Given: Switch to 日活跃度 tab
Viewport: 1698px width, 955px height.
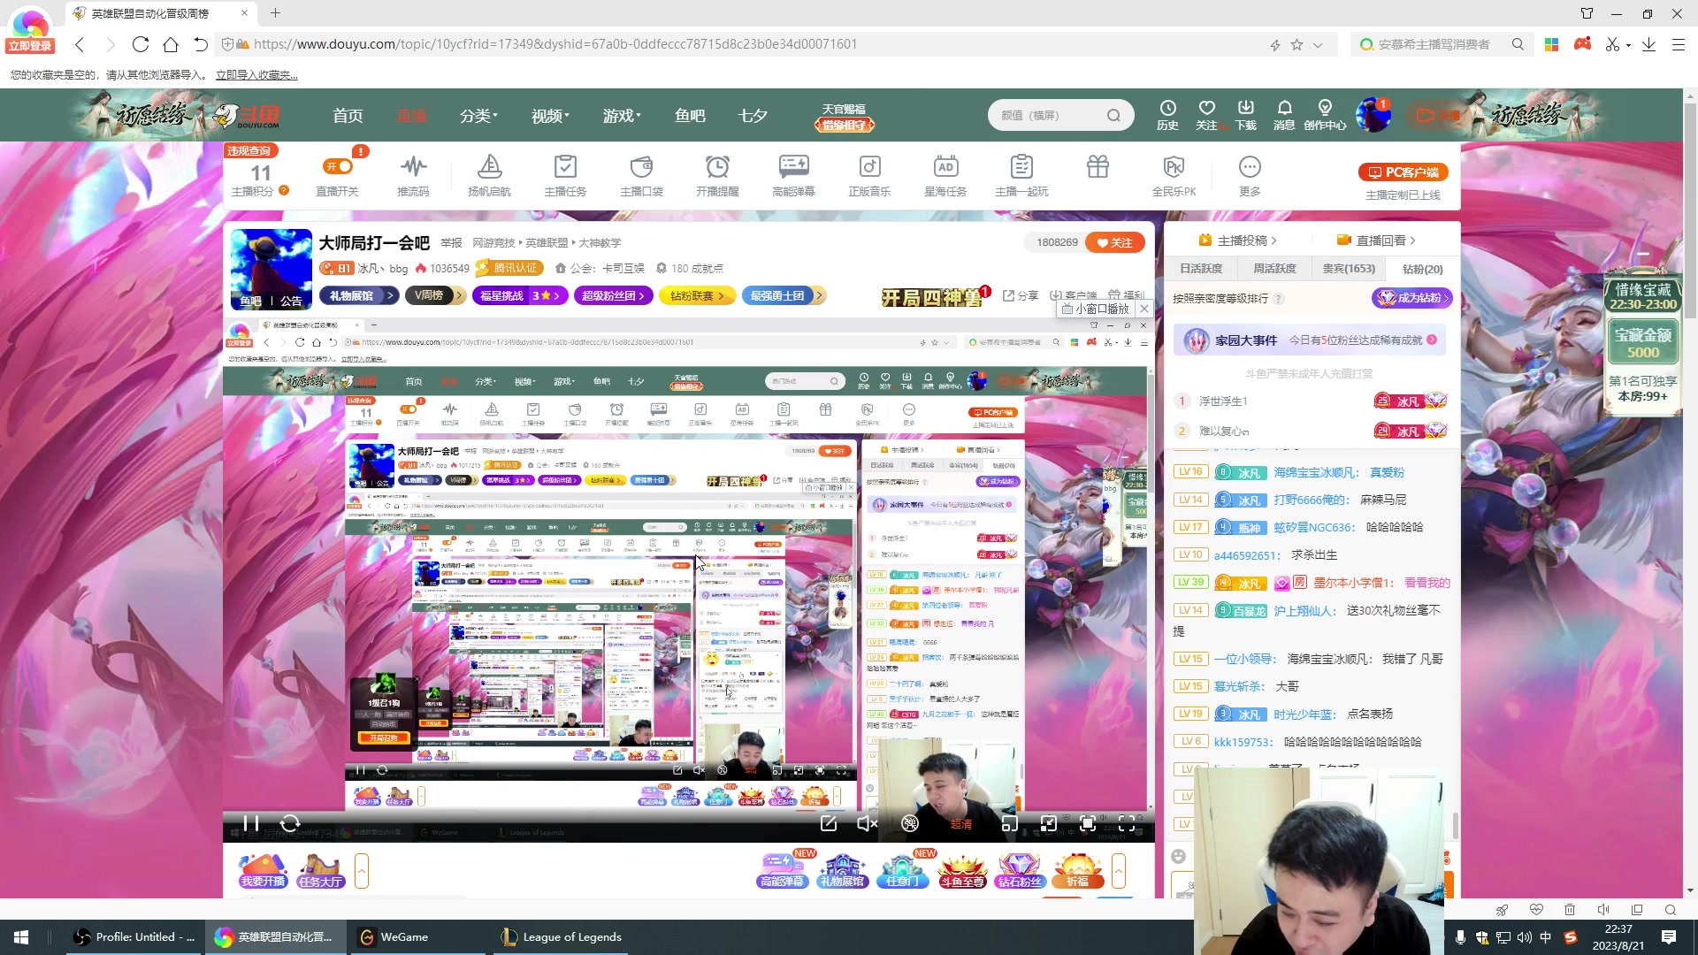Looking at the screenshot, I should click(x=1201, y=269).
